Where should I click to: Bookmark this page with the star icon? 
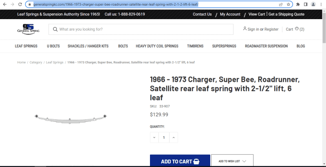tap(289, 4)
